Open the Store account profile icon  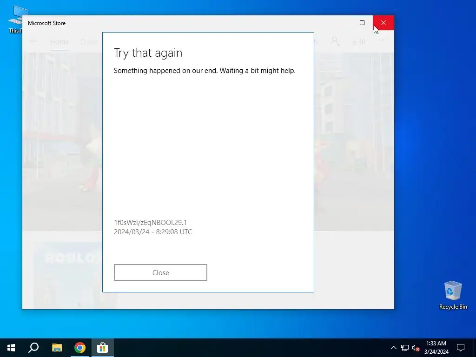click(335, 41)
